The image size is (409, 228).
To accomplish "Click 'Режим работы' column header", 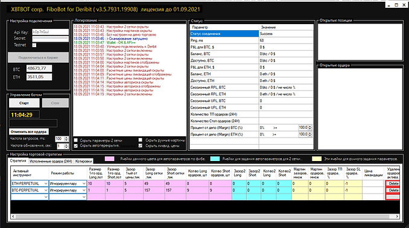I will (68, 173).
